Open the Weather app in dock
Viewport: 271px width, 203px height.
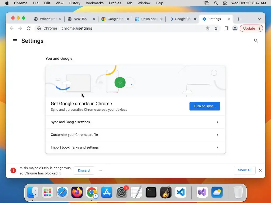(217, 192)
